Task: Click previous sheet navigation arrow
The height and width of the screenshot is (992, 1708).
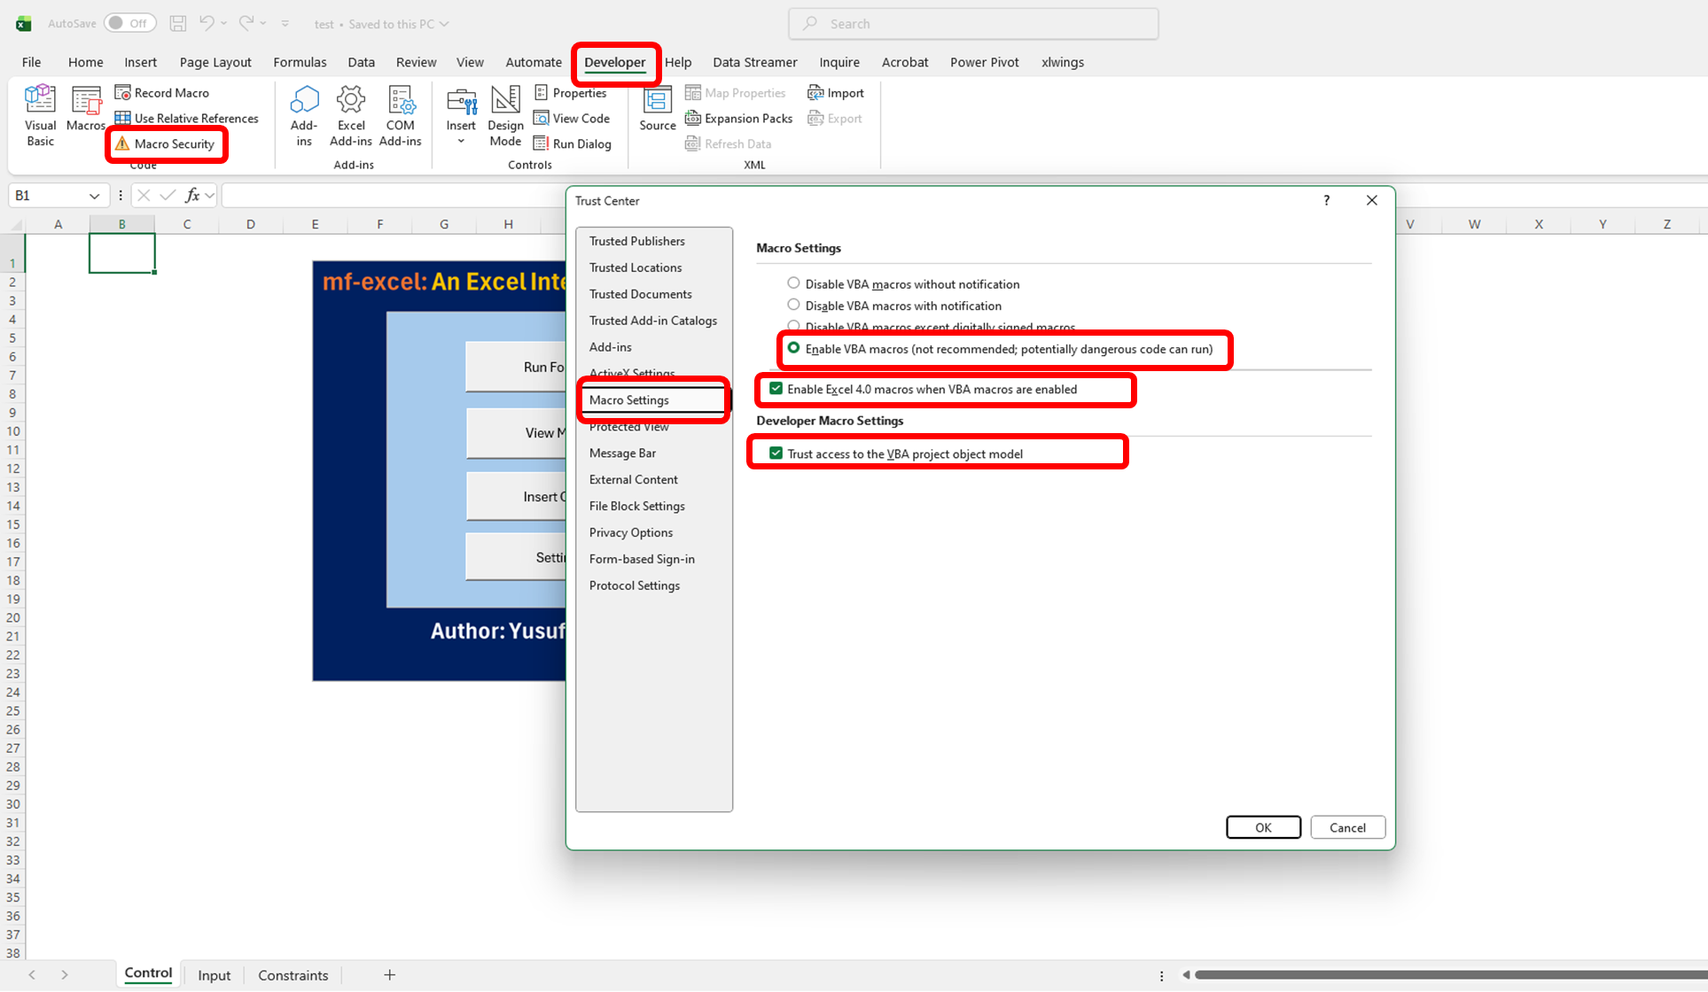Action: [32, 975]
